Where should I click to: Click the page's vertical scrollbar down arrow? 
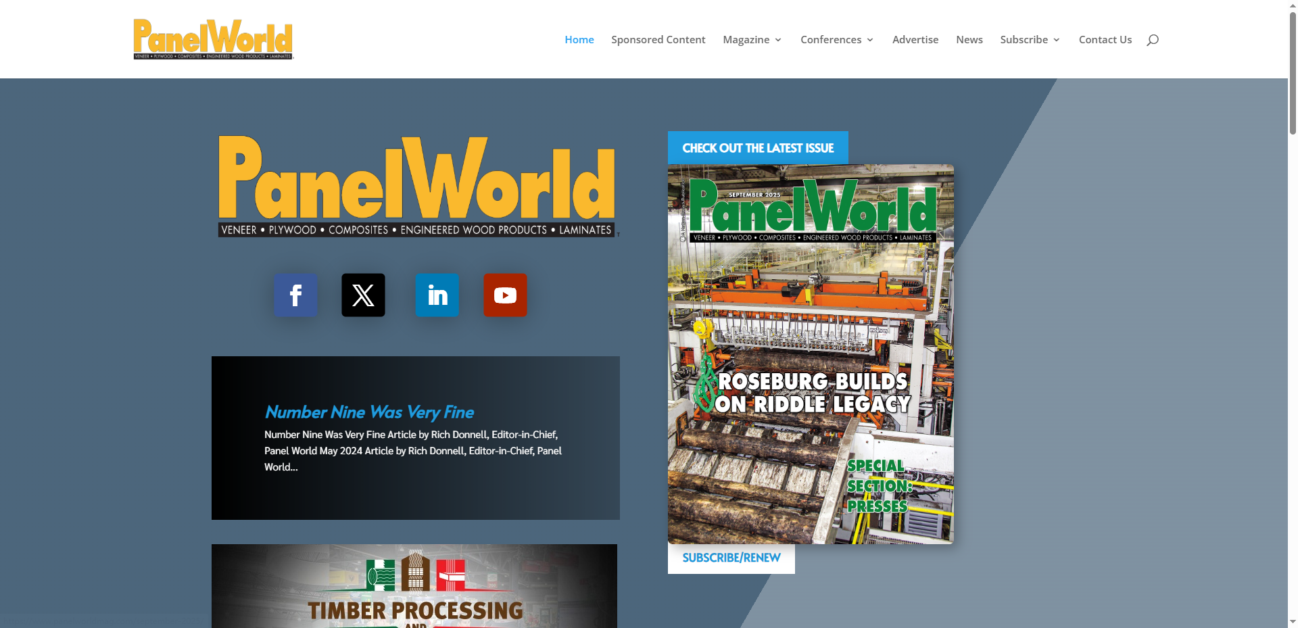tap(1293, 621)
